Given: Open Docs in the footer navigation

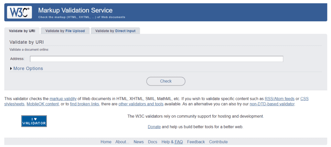Looking at the screenshot, I should (x=153, y=142).
